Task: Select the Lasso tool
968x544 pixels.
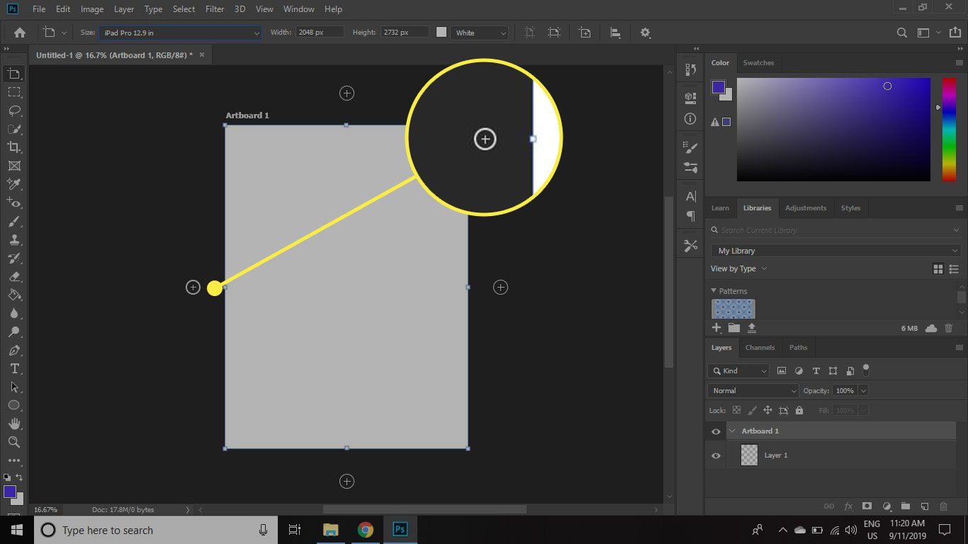Action: point(13,110)
